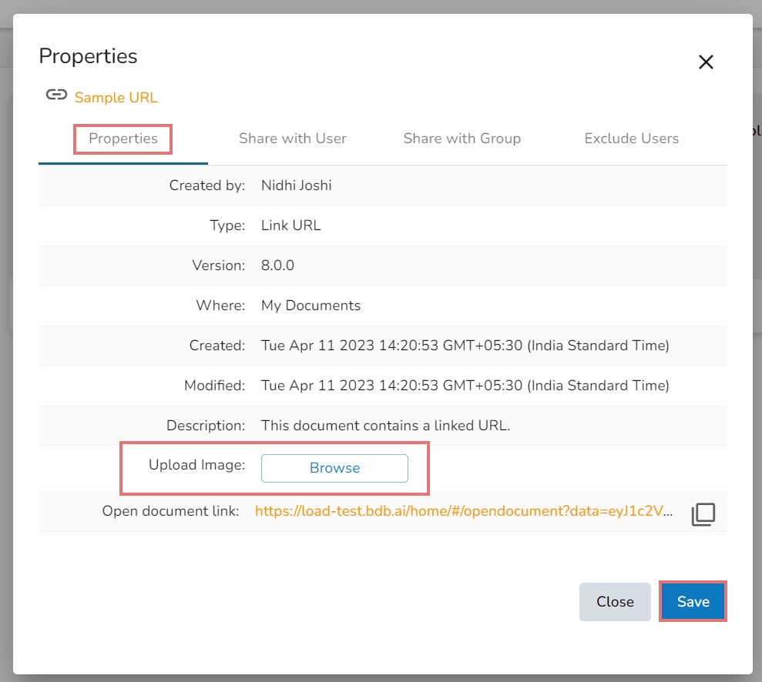Viewport: 762px width, 682px height.
Task: Click the Created timestamp value
Action: [x=465, y=346]
